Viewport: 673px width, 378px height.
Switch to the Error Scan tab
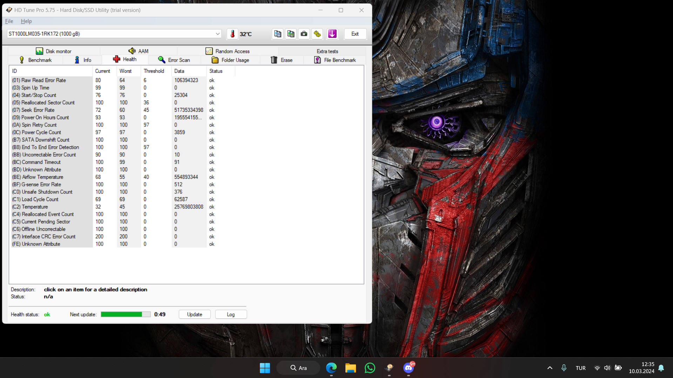click(174, 60)
